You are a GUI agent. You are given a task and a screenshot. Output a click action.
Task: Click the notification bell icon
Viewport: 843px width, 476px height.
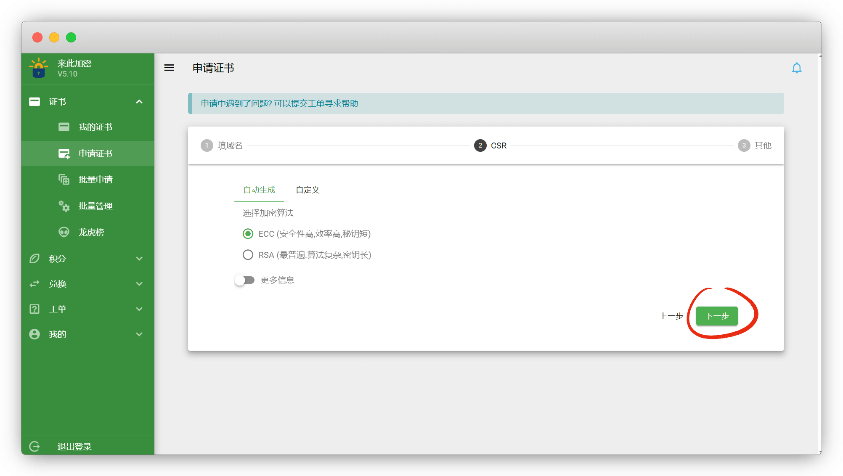point(796,68)
